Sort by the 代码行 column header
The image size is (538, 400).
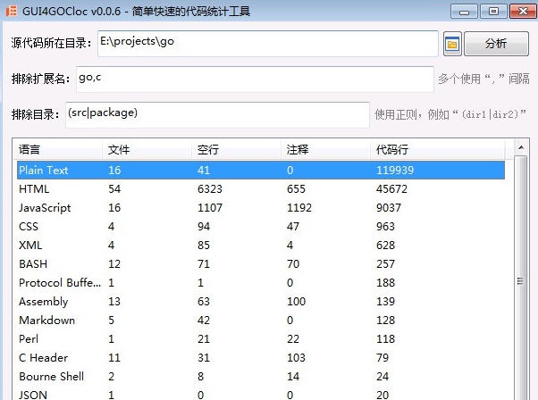pyautogui.click(x=438, y=149)
